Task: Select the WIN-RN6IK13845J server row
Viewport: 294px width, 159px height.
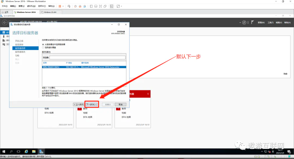Action: pyautogui.click(x=84, y=67)
